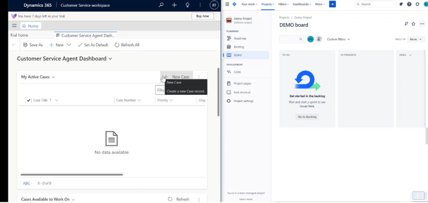Click the Demo Project icon in Jira sidebar

[229, 20]
